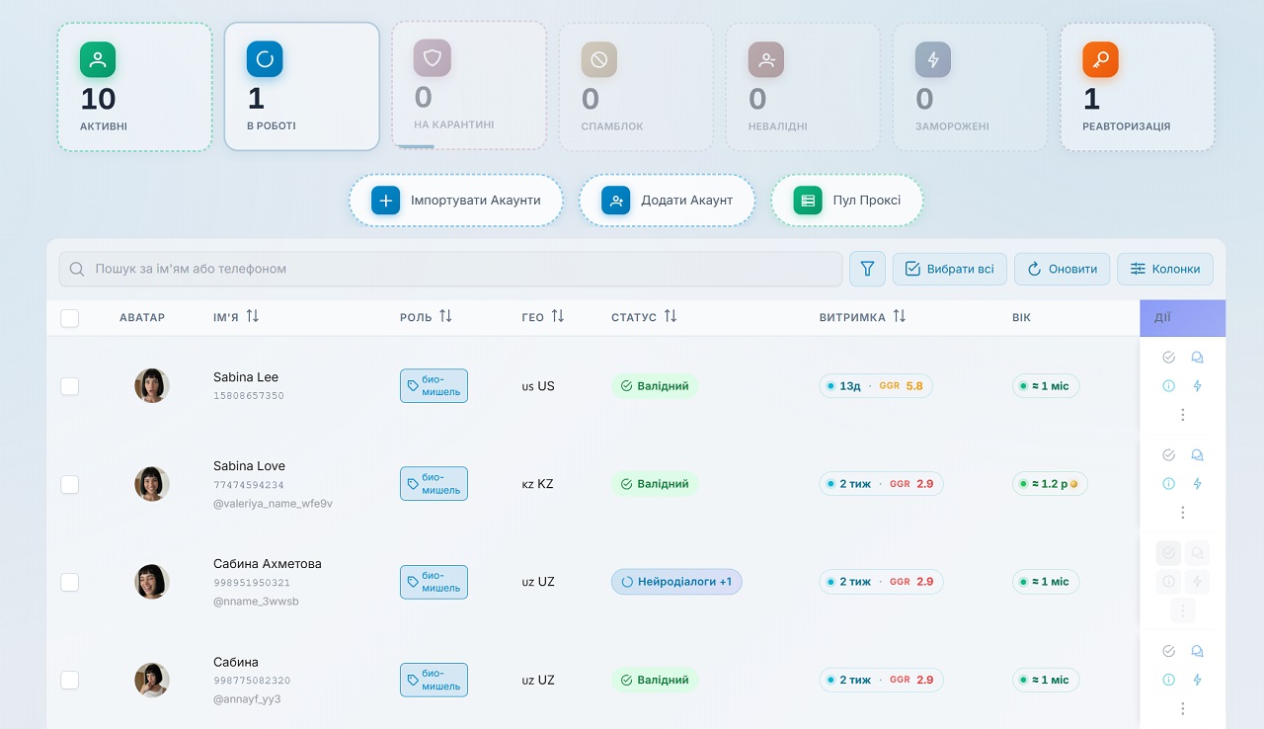Click the био-мишель role tag for Sabina Lee
The image size is (1264, 729).
tap(434, 386)
